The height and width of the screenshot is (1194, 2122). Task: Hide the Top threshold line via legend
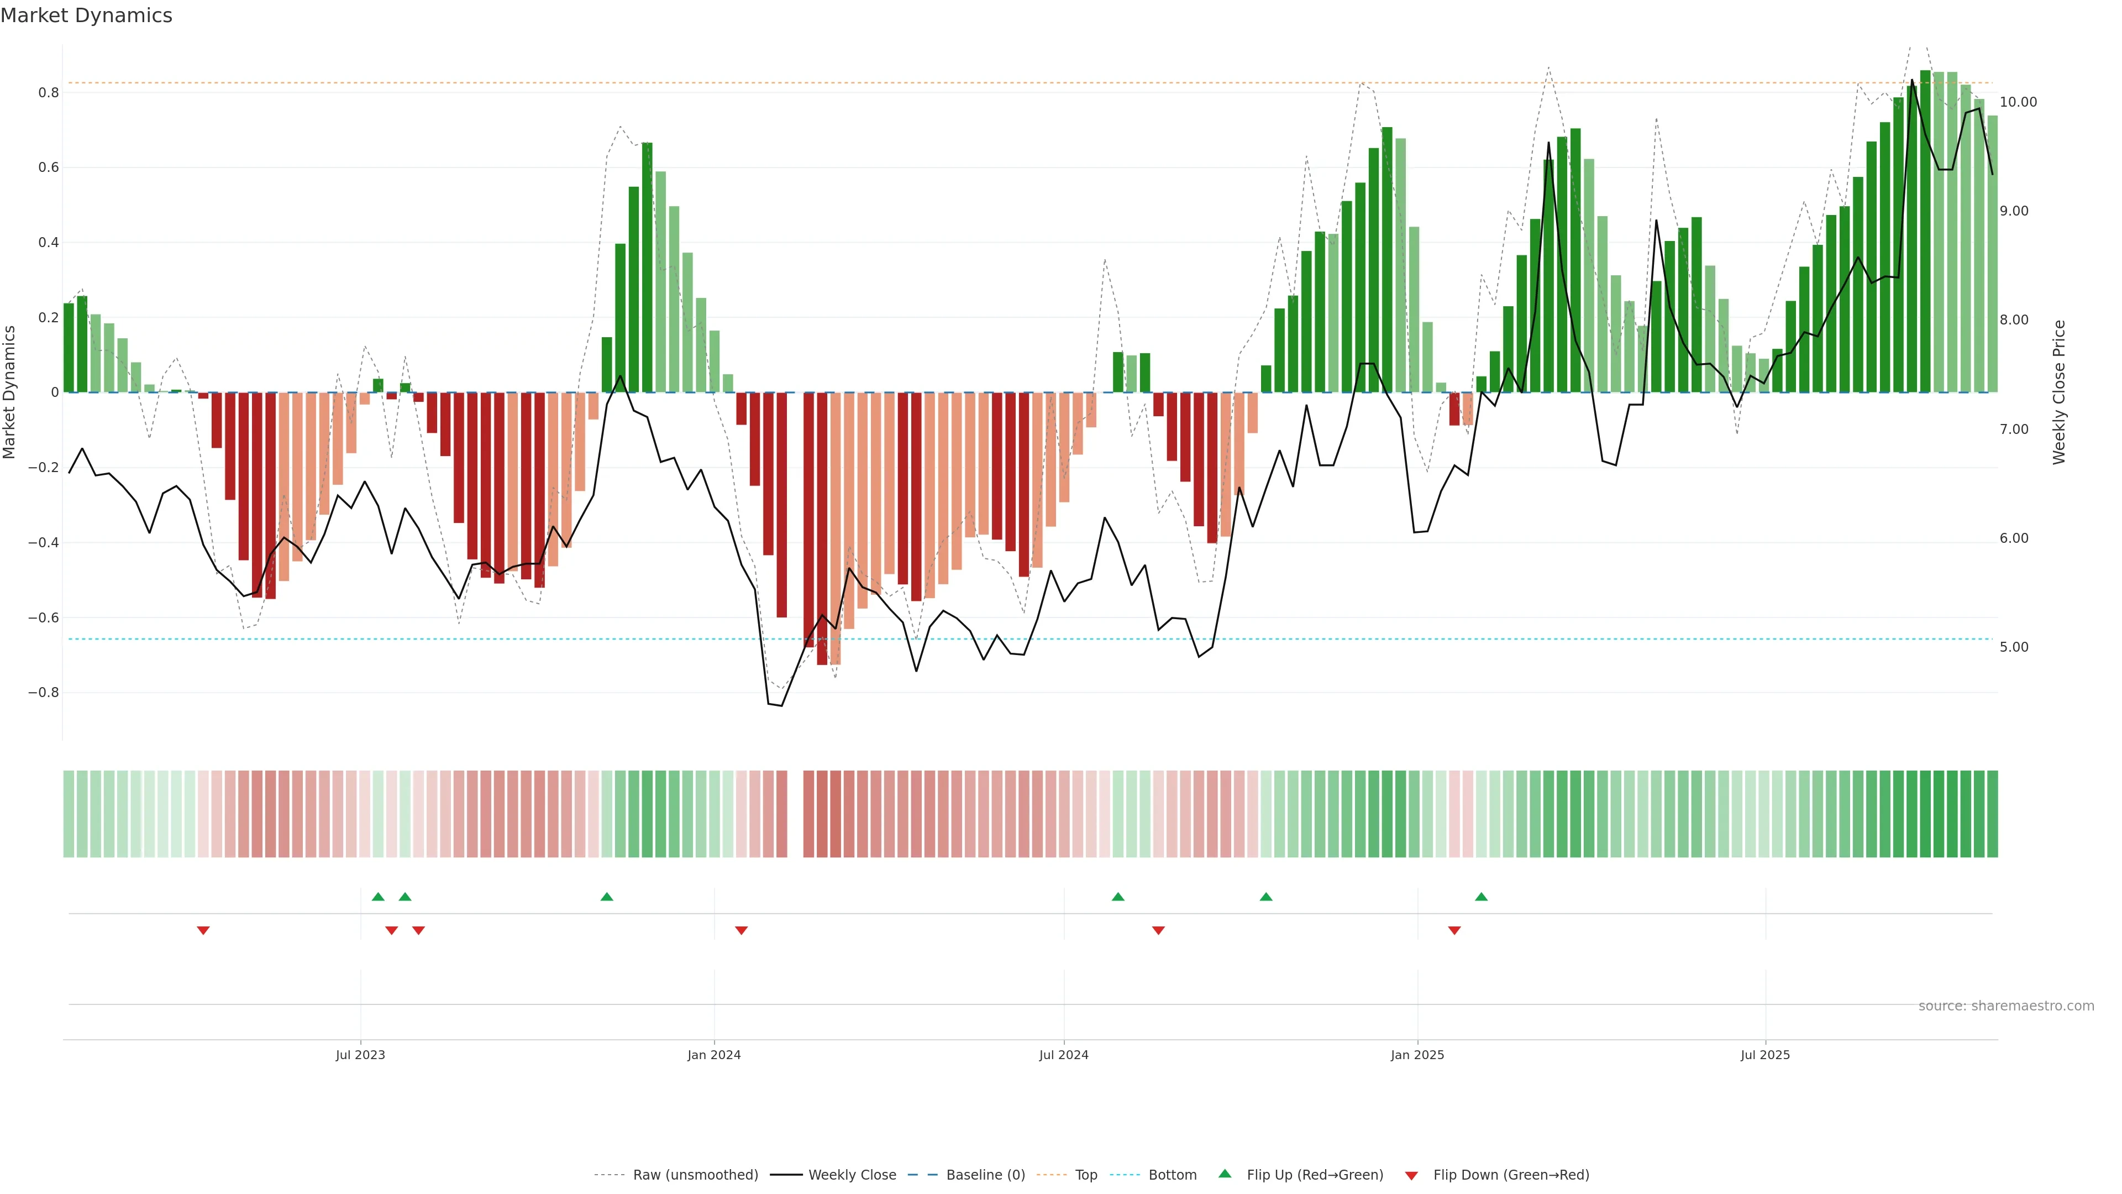[x=1086, y=1175]
